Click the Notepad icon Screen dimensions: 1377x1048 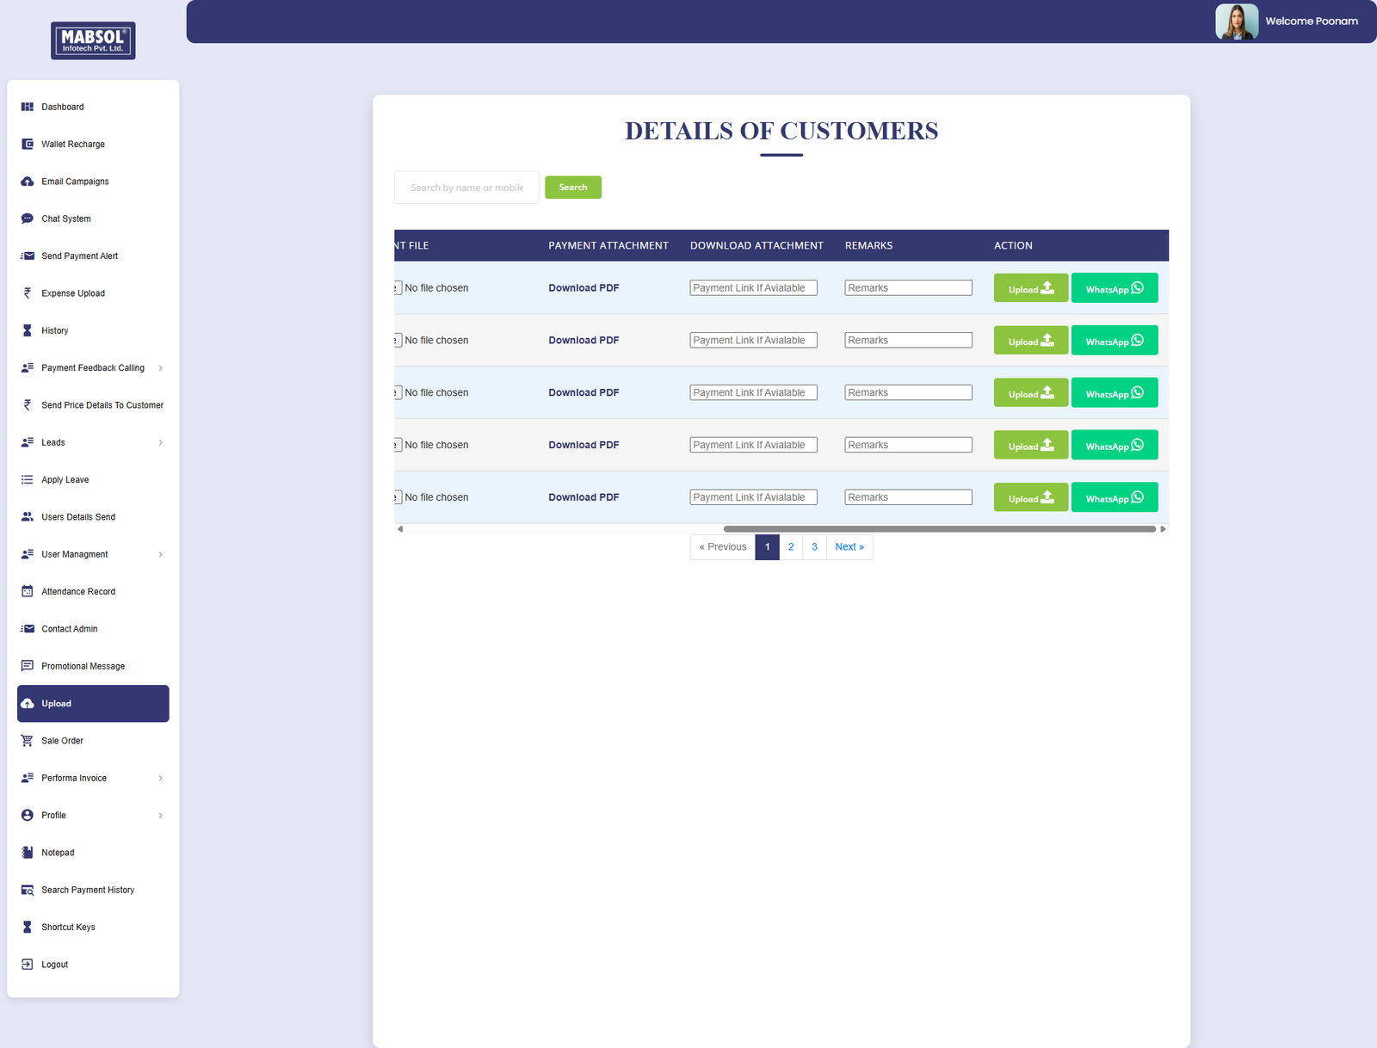tap(28, 853)
